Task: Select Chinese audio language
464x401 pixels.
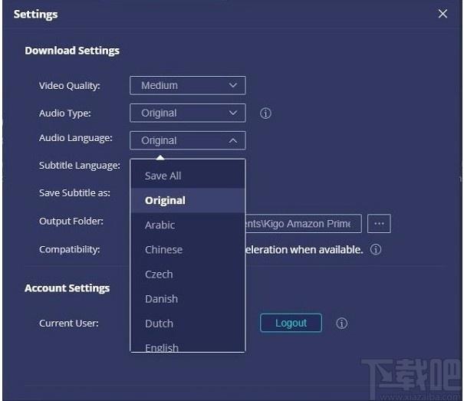Action: 188,250
